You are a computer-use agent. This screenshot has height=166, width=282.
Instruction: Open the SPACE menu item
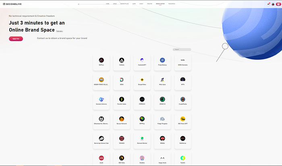click(115, 4)
